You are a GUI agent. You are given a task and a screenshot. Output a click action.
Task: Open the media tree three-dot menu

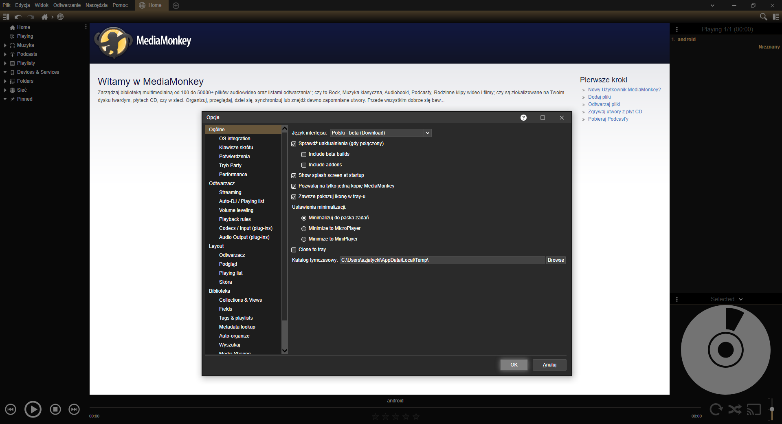click(86, 26)
